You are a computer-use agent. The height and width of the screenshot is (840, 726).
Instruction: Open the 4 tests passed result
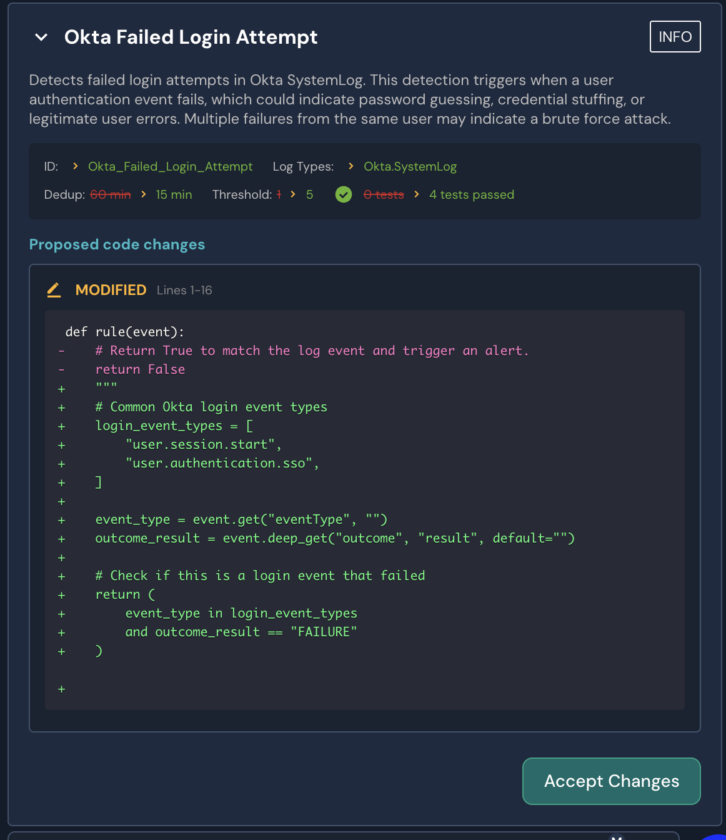point(472,195)
